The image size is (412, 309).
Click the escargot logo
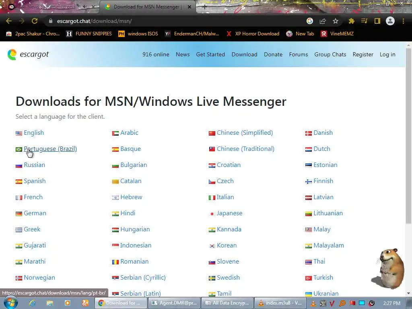tap(28, 54)
